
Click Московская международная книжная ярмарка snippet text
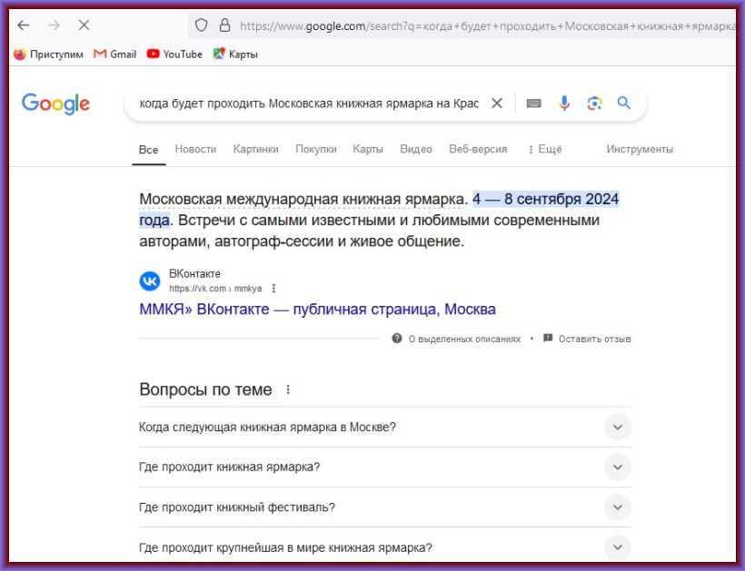[x=303, y=200]
